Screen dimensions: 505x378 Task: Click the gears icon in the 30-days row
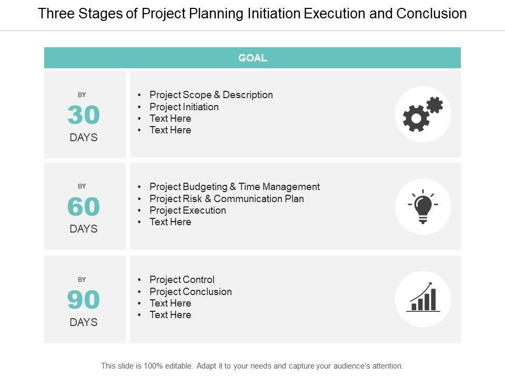[x=423, y=114]
